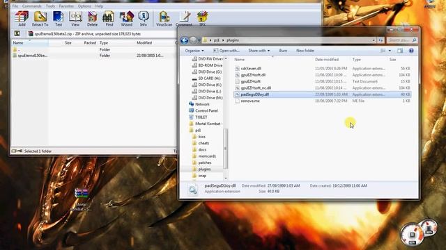Click the Explorer Back arrow button

point(184,40)
